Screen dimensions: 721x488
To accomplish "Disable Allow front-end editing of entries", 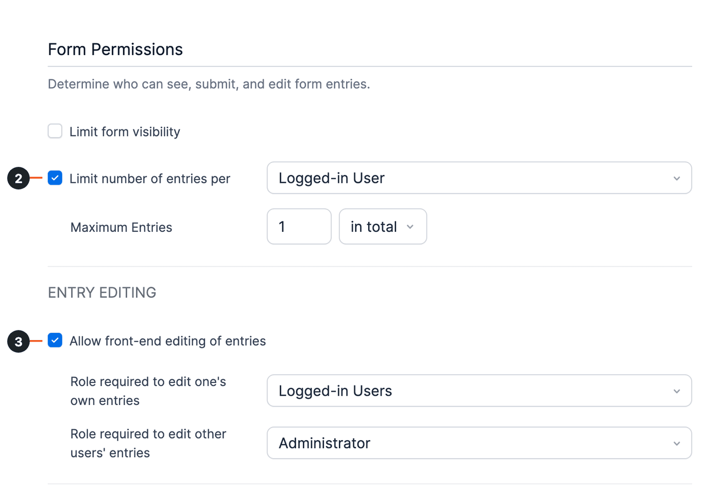I will tap(55, 340).
